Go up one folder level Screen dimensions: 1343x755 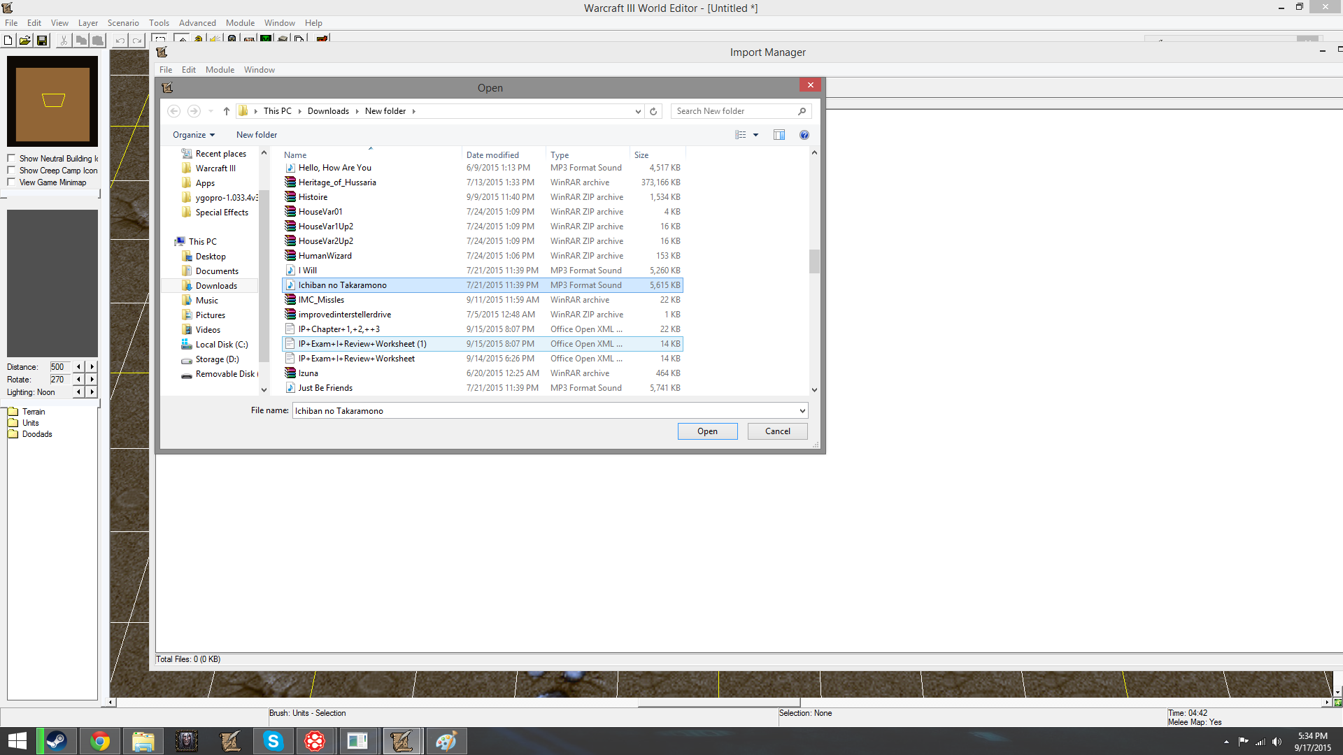pos(227,111)
